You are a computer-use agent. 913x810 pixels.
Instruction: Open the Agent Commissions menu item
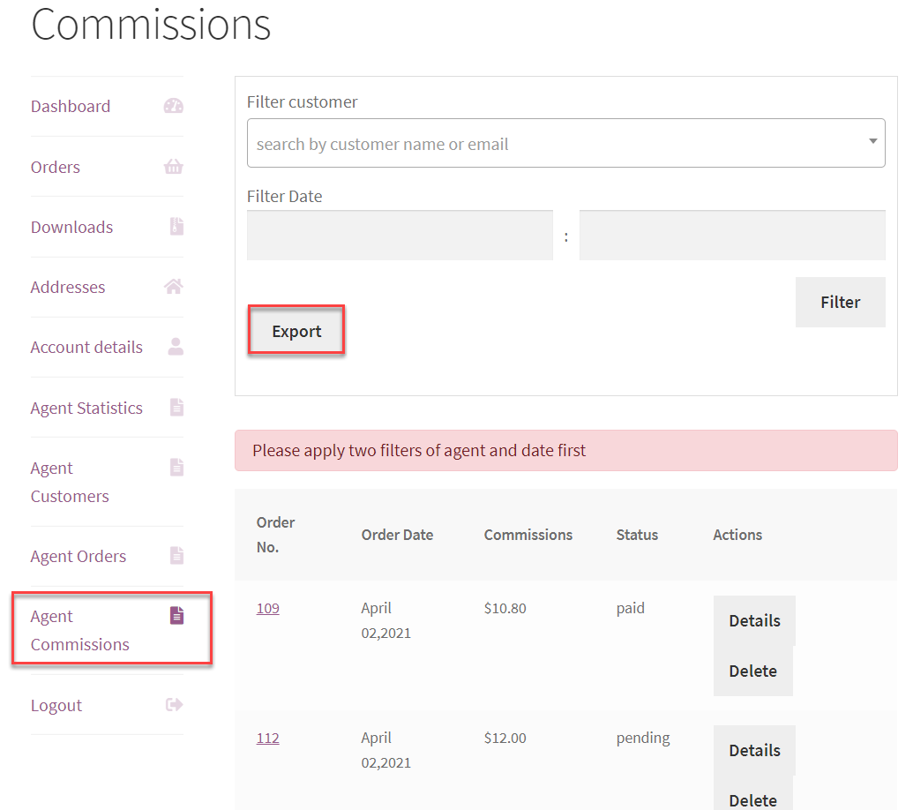[x=79, y=630]
